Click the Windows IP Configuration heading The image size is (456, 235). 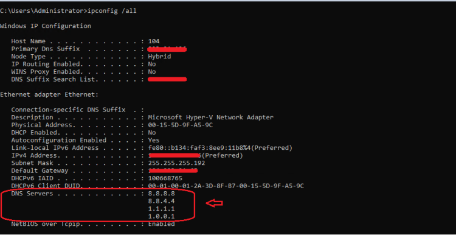[x=46, y=26]
